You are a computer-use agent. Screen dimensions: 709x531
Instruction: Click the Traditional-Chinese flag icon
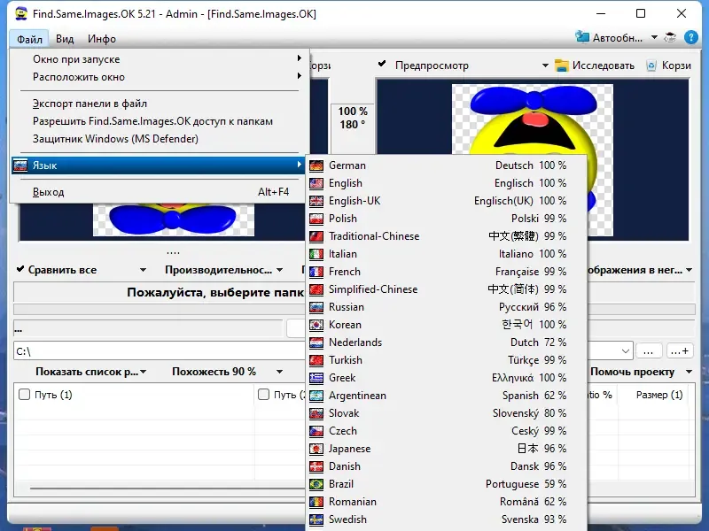[316, 236]
